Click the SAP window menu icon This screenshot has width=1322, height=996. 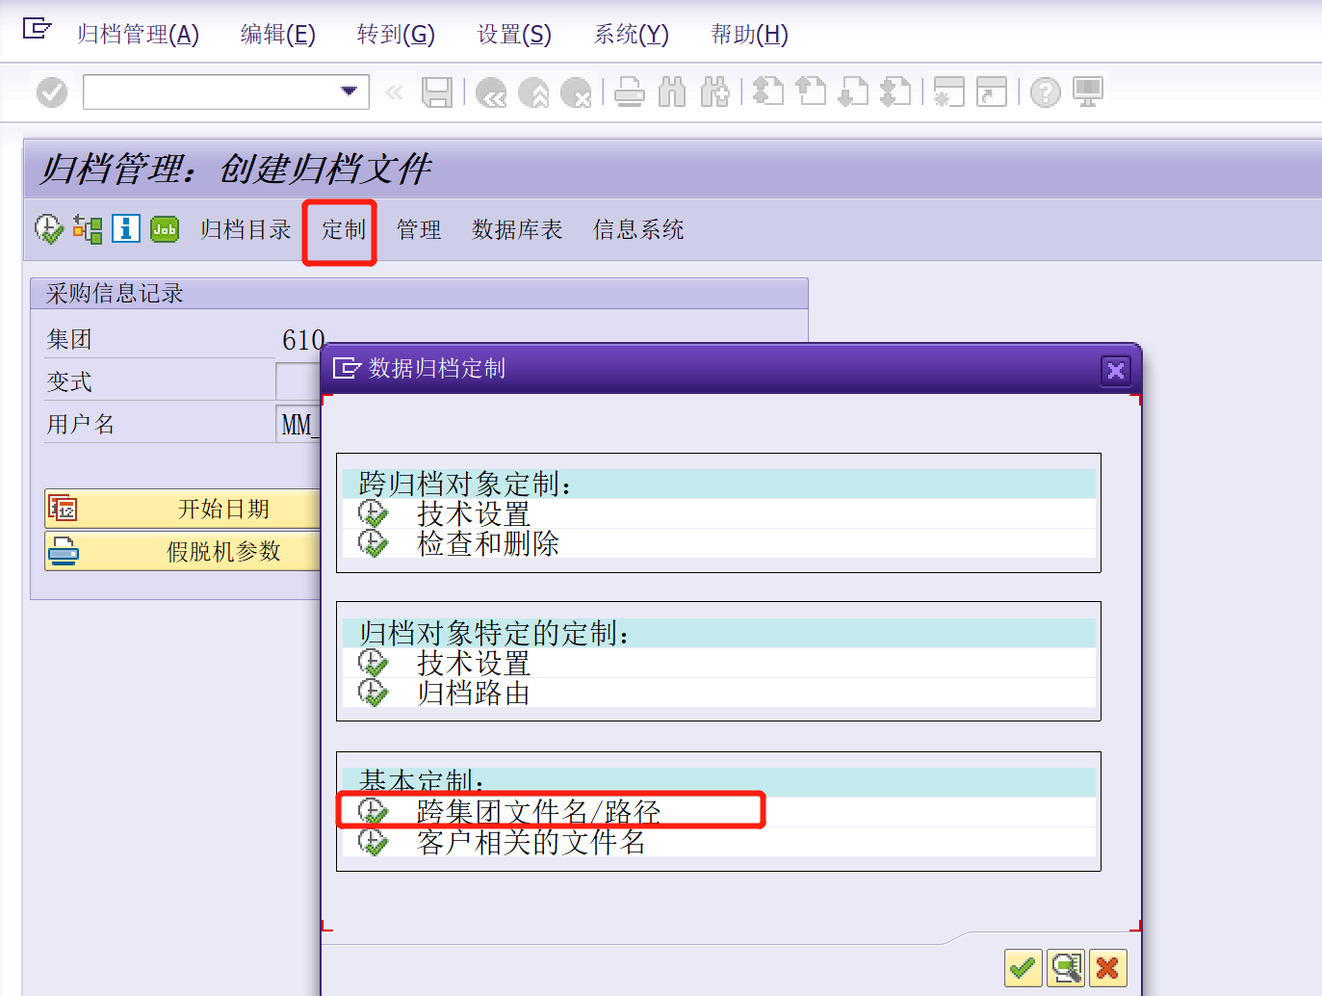pos(37,29)
